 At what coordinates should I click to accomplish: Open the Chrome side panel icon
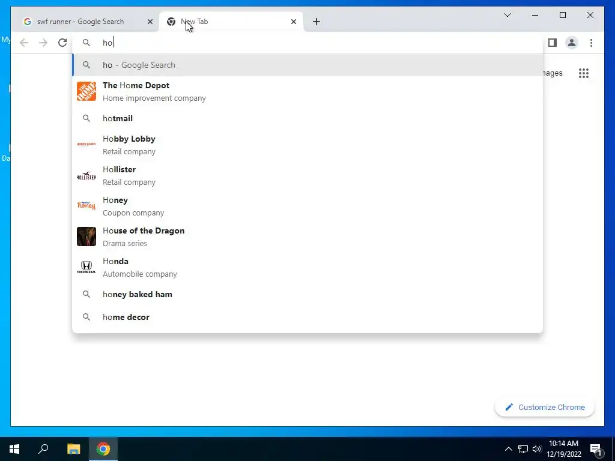[x=553, y=43]
